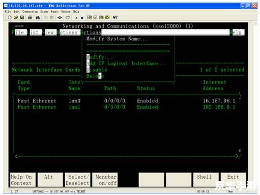
Task: Click the monitor screen toolbar icon
Action: point(95,17)
